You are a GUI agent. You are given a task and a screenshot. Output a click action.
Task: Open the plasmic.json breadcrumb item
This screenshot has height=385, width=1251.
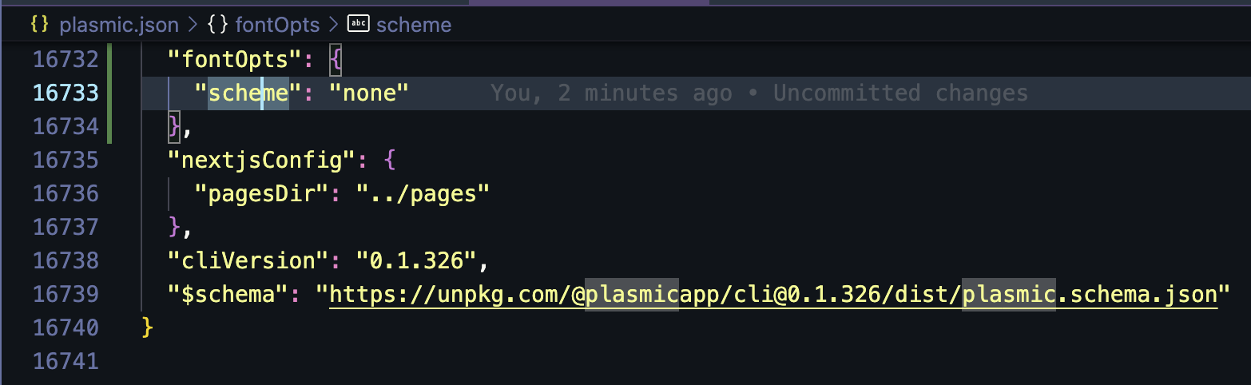(x=118, y=25)
